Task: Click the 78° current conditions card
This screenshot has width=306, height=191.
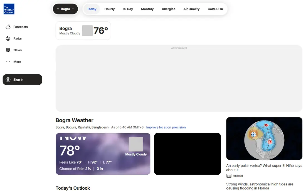Action: tap(103, 154)
